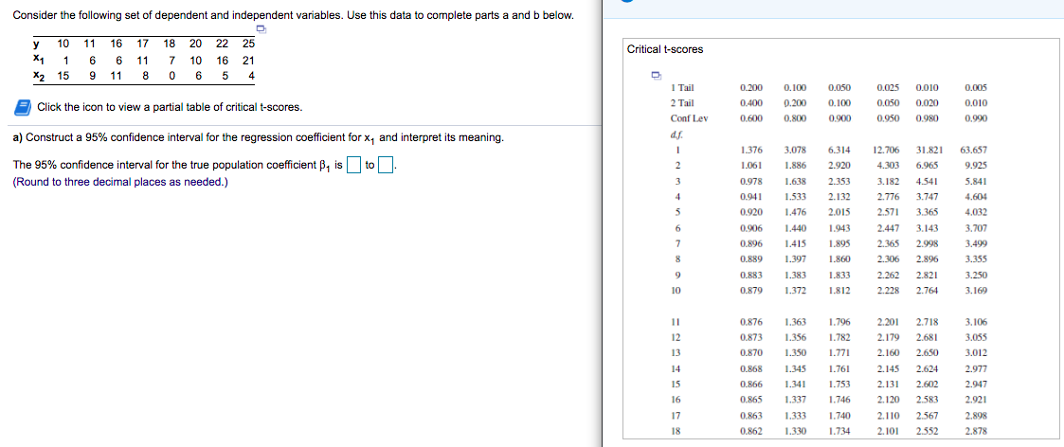Click the t-score 2.878
The width and height of the screenshot is (1064, 447).
pos(976,431)
